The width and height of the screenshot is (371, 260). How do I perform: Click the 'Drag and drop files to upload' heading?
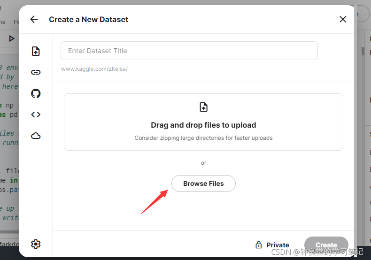[203, 125]
